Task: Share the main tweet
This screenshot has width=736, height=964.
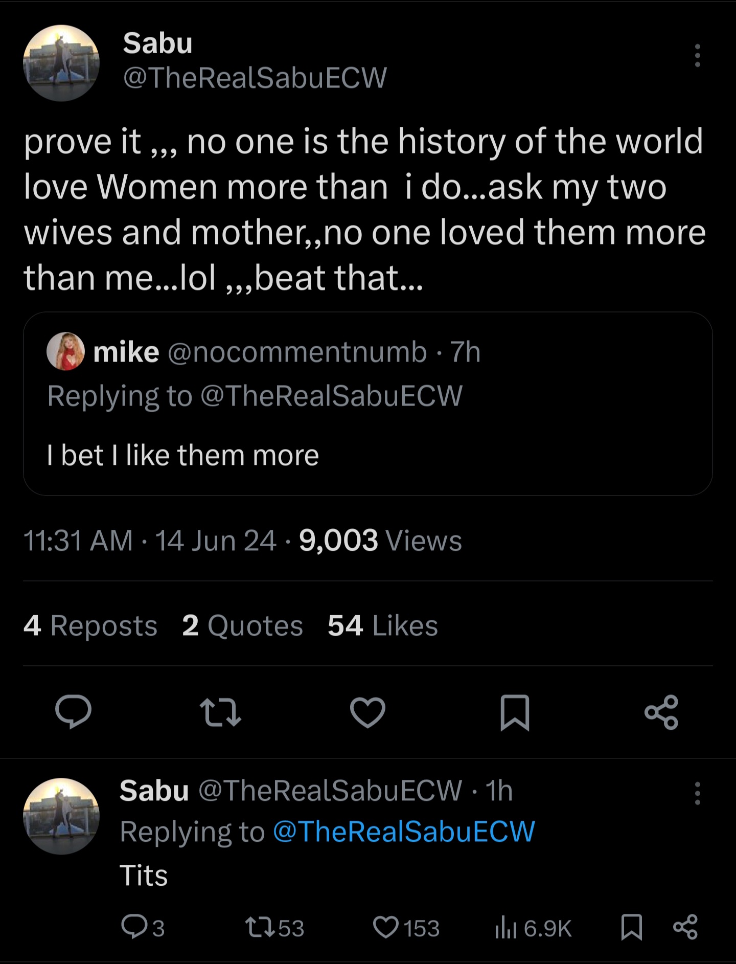Action: coord(661,712)
